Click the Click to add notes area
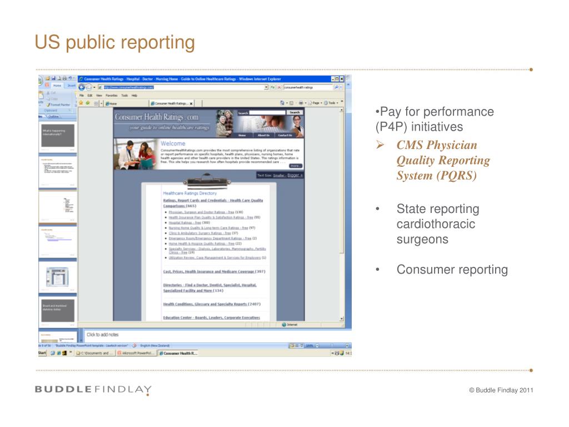 pyautogui.click(x=217, y=335)
